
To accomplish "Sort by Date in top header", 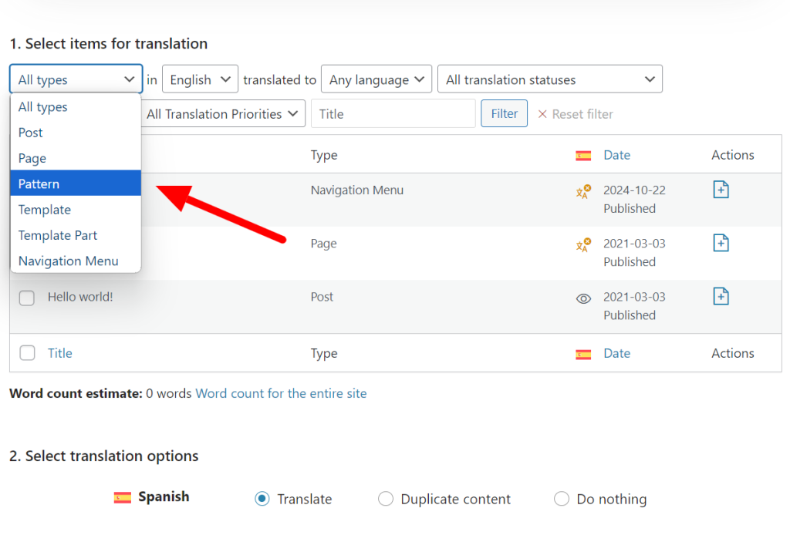I will (x=616, y=155).
